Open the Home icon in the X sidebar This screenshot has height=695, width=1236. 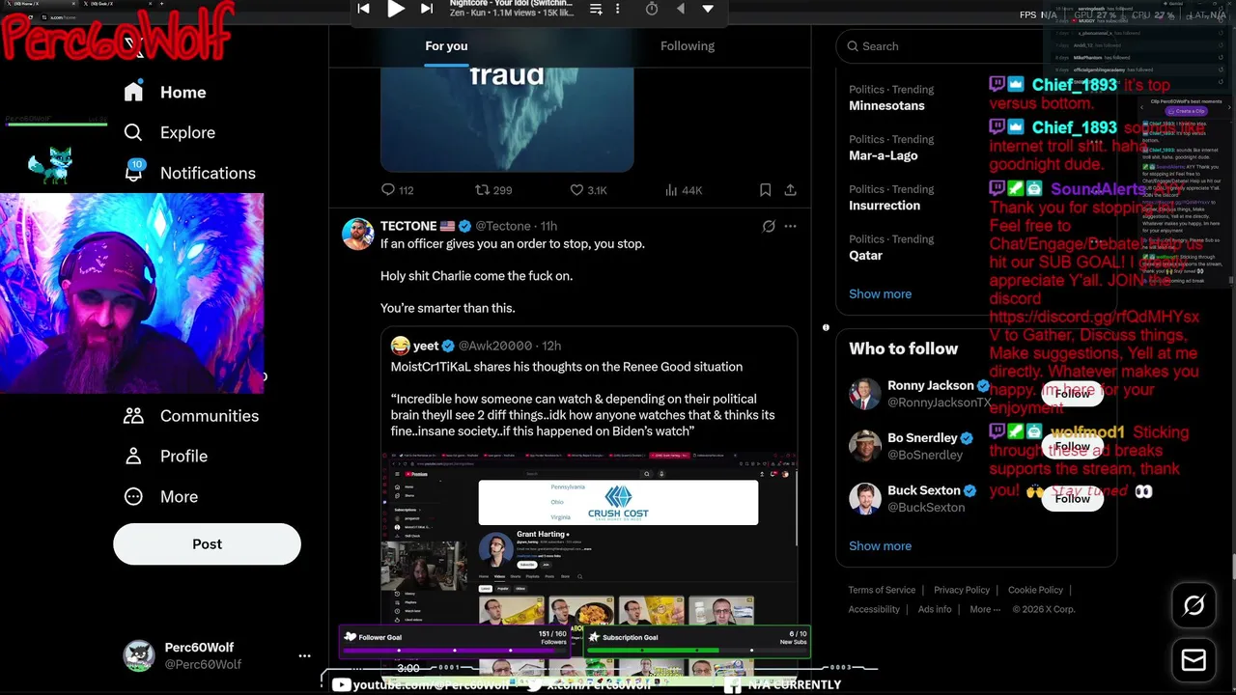133,92
